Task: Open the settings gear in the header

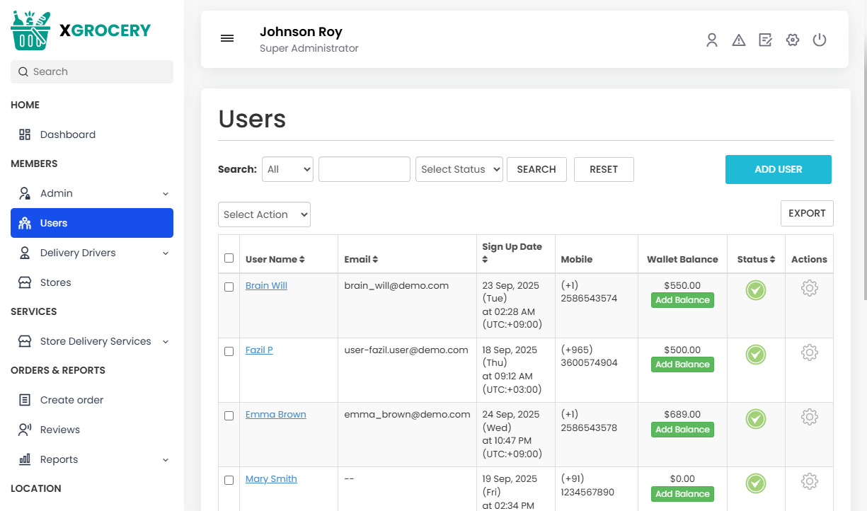Action: tap(793, 40)
